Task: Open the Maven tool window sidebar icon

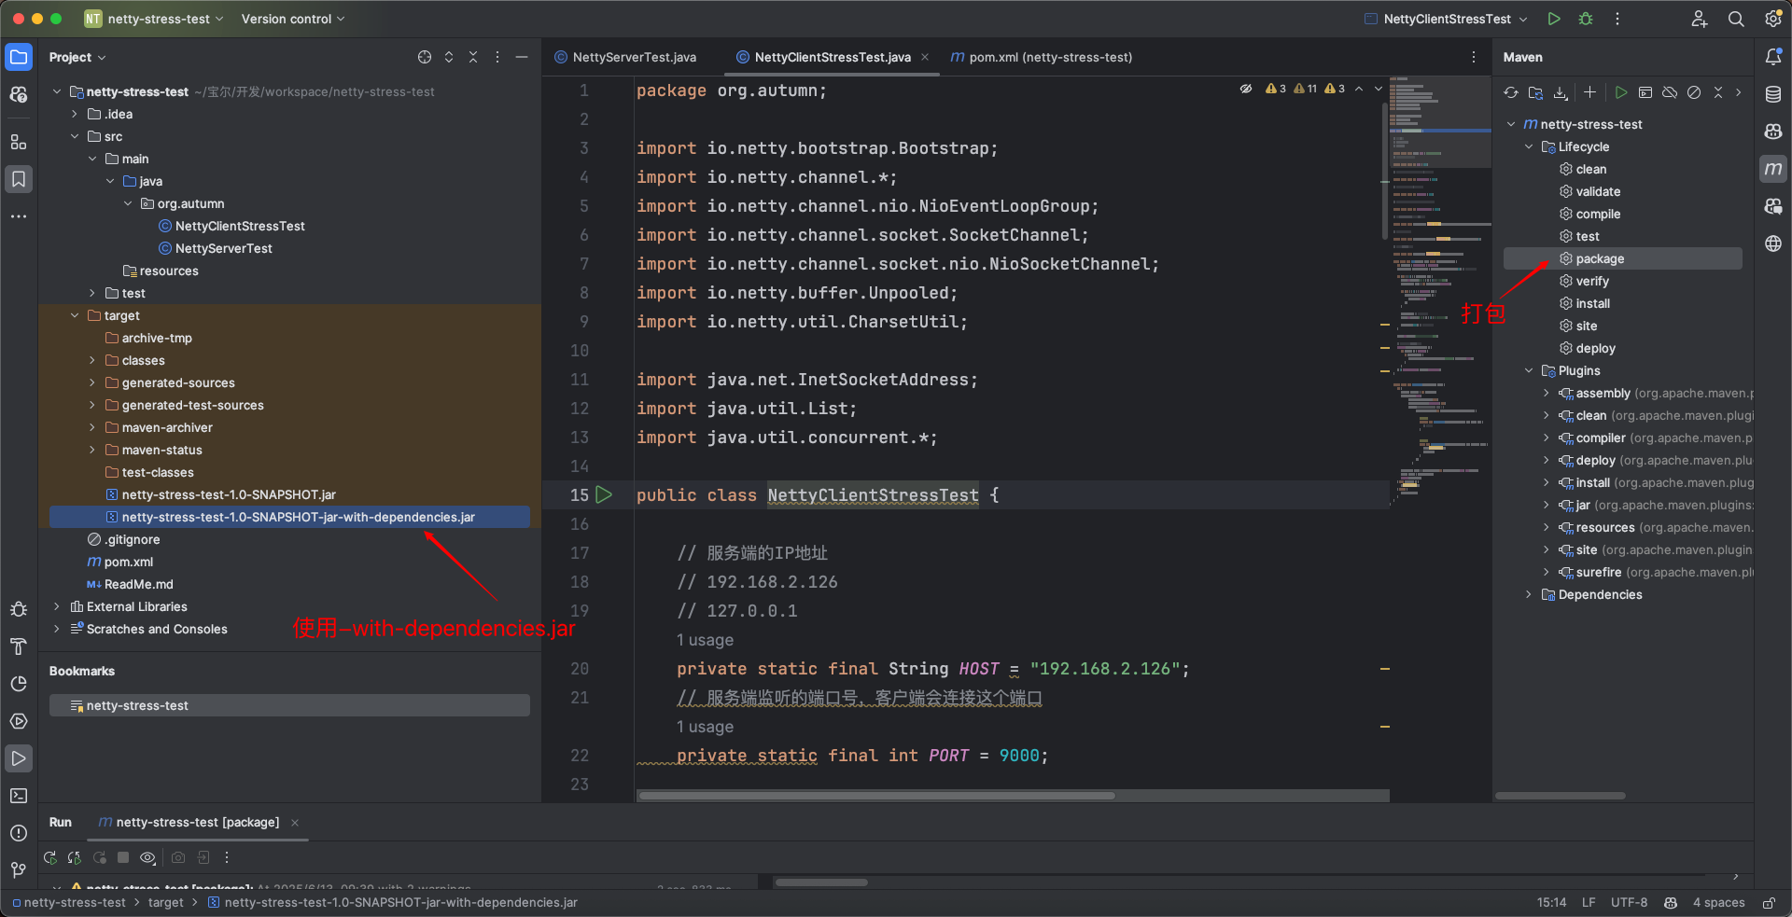Action: [x=1773, y=169]
